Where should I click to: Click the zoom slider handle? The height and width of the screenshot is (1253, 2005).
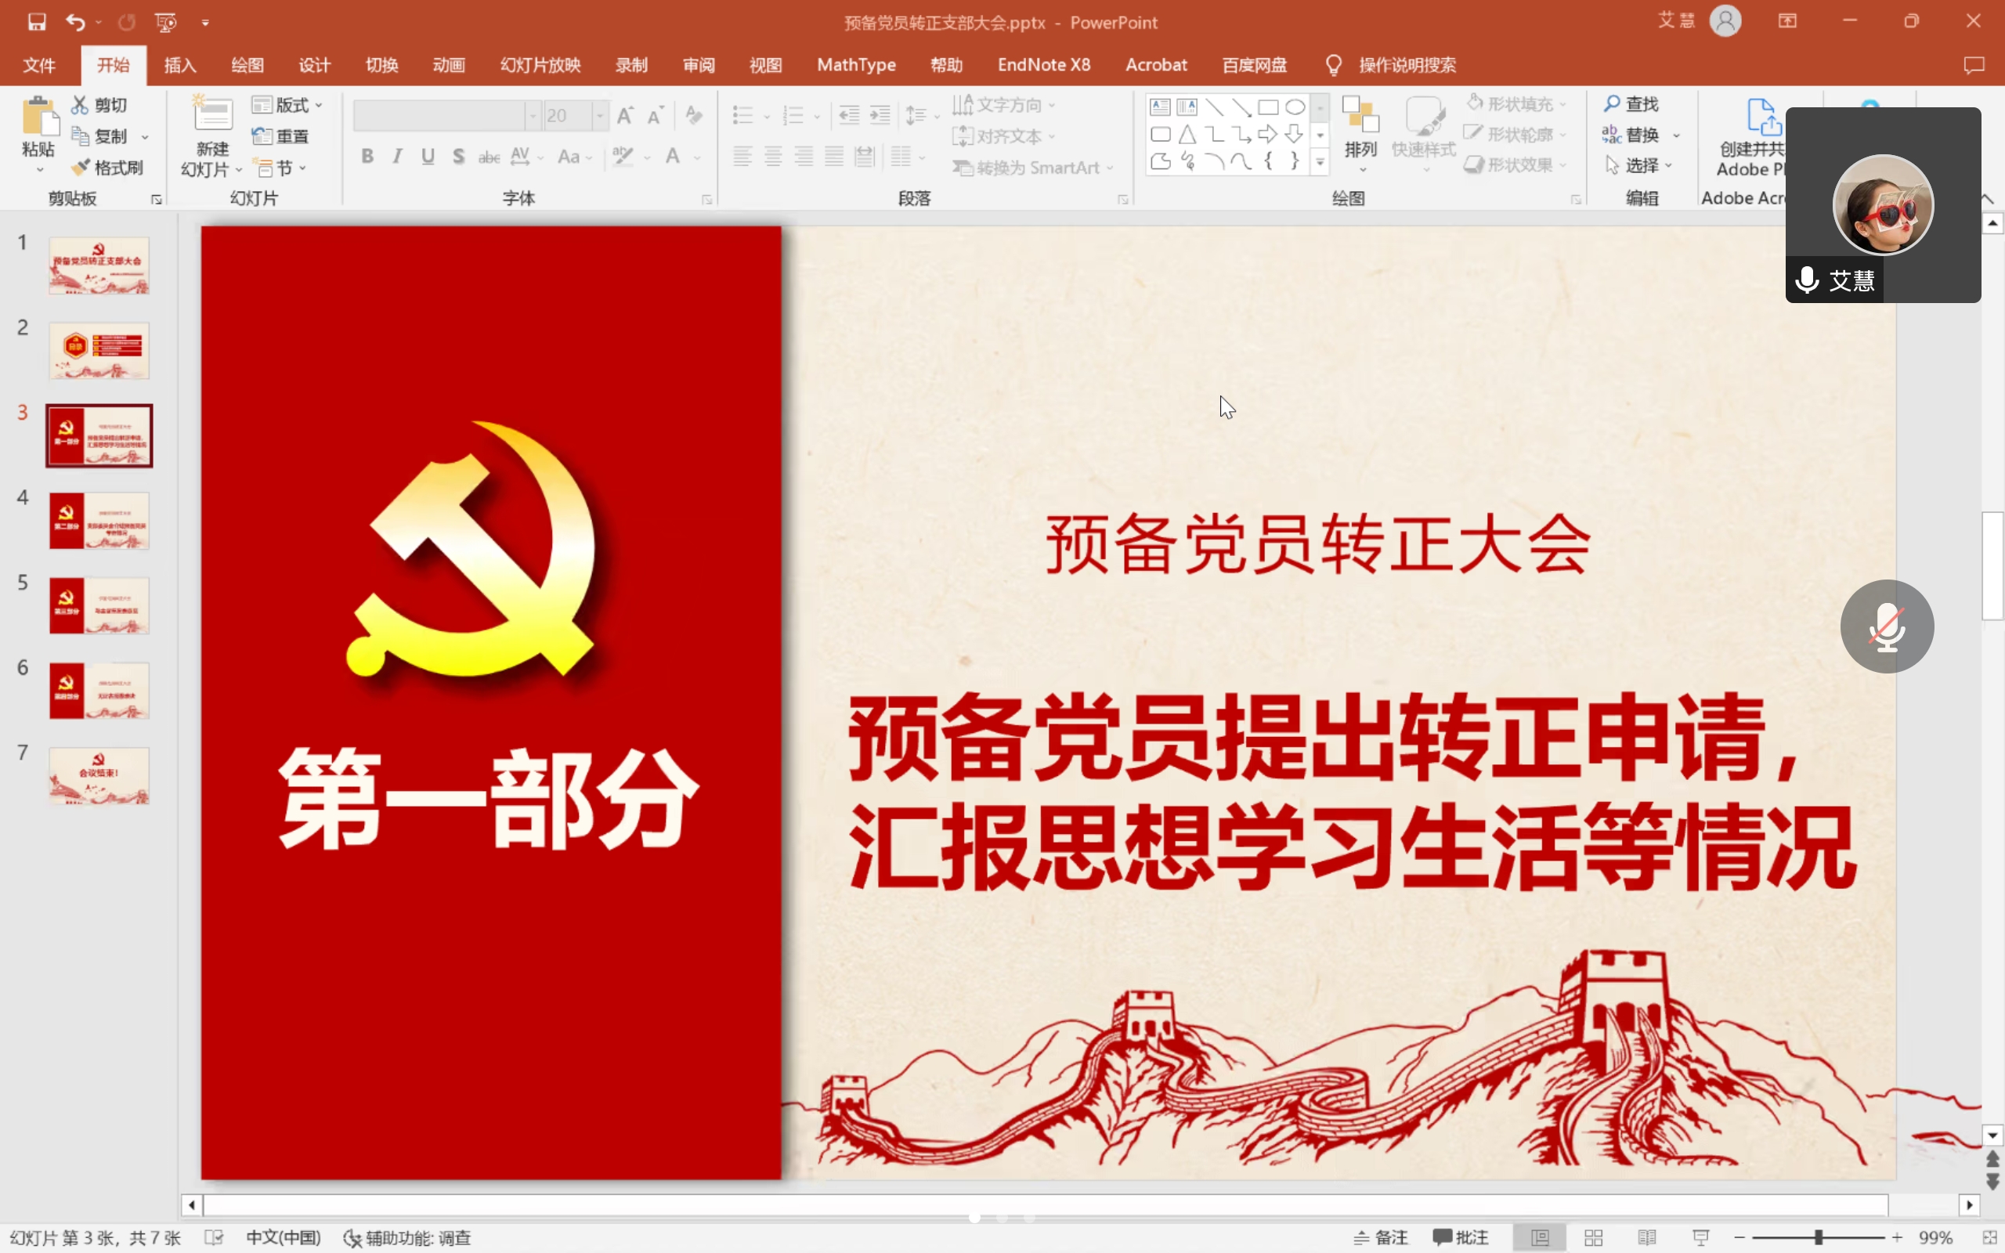[1819, 1237]
